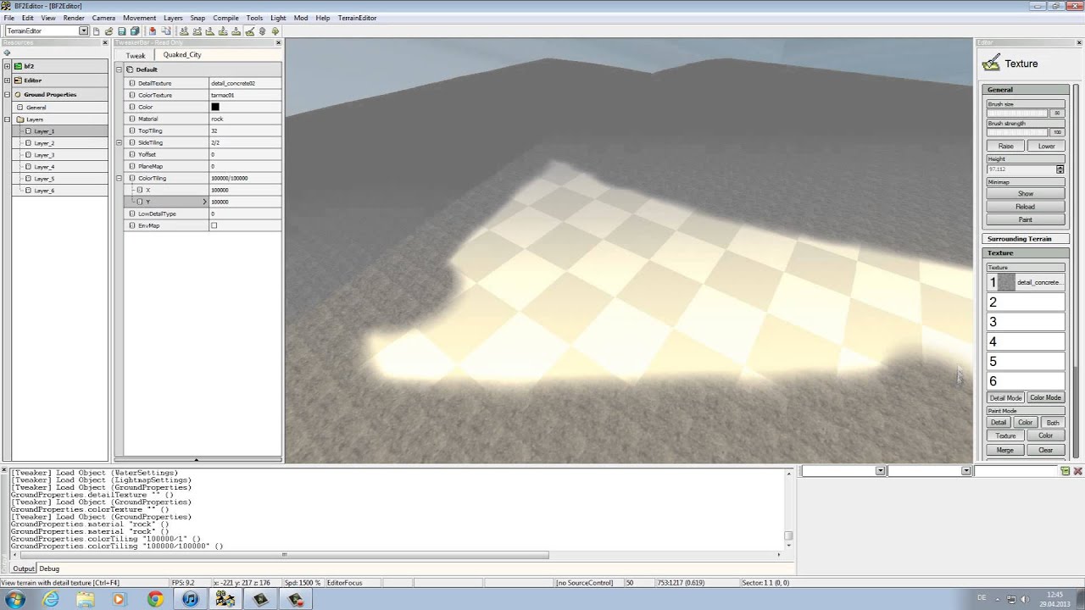Image resolution: width=1085 pixels, height=610 pixels.
Task: Click the Open folder toolbar icon
Action: point(109,31)
